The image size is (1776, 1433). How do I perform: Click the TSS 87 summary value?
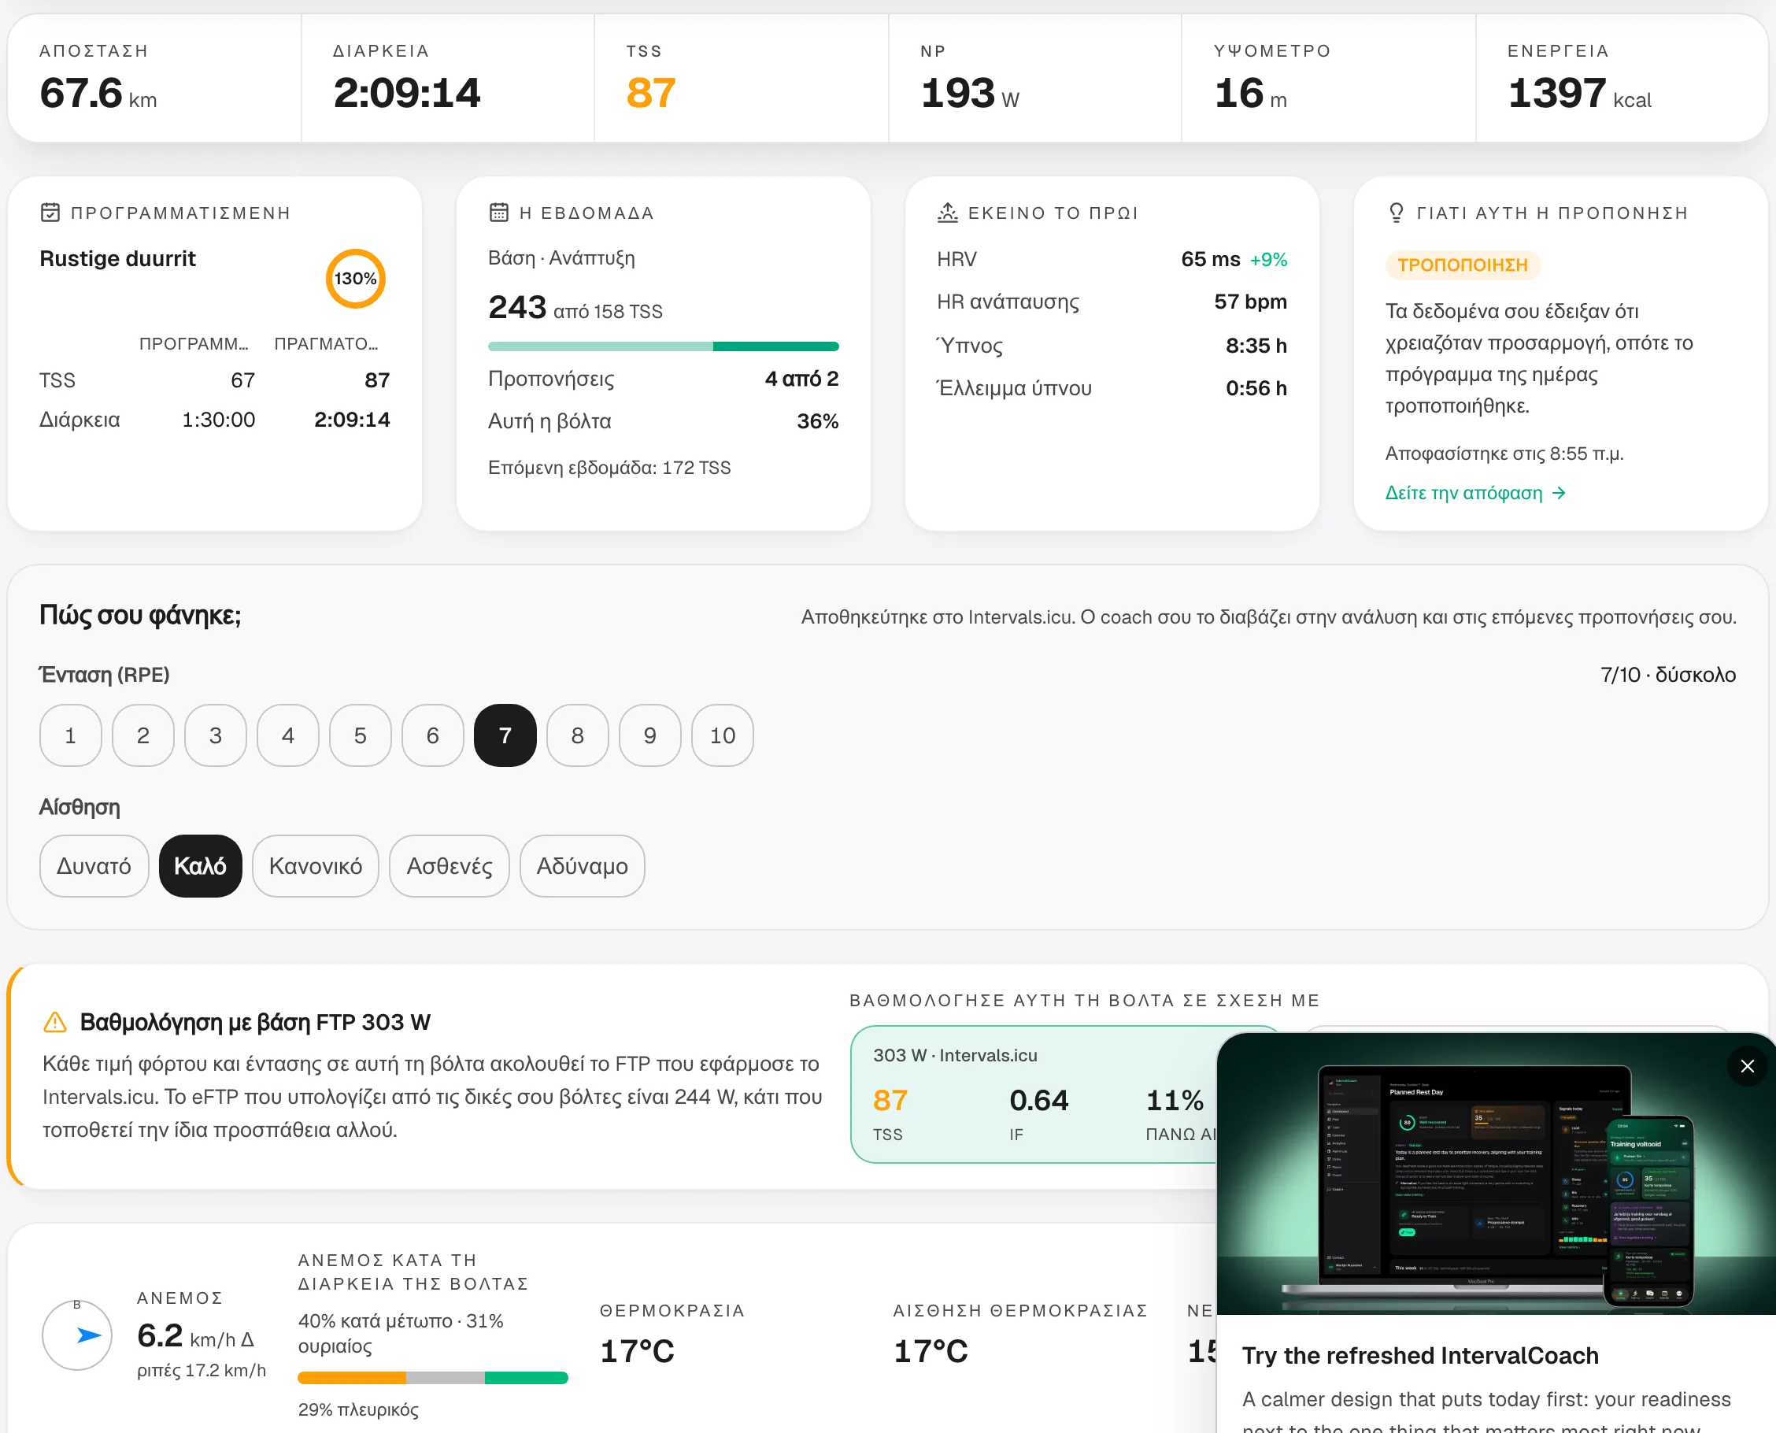pyautogui.click(x=651, y=92)
